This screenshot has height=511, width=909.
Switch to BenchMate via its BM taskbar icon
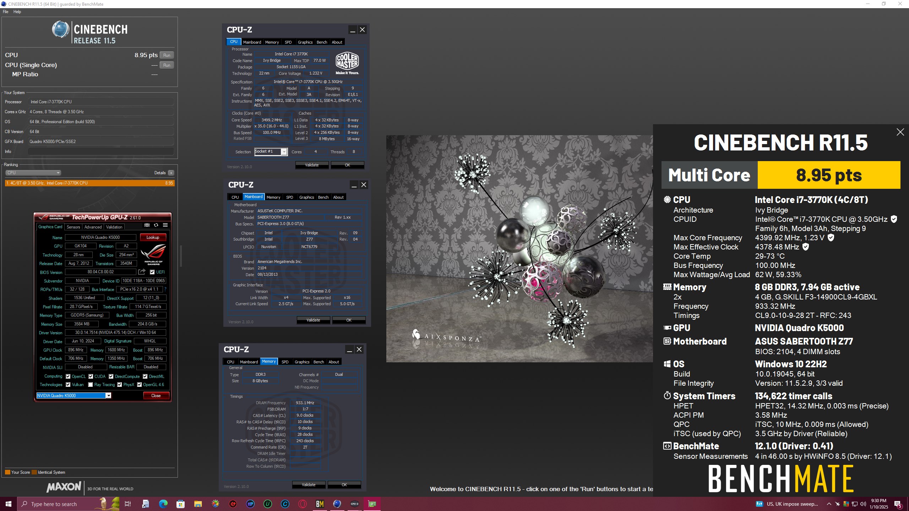click(x=320, y=504)
